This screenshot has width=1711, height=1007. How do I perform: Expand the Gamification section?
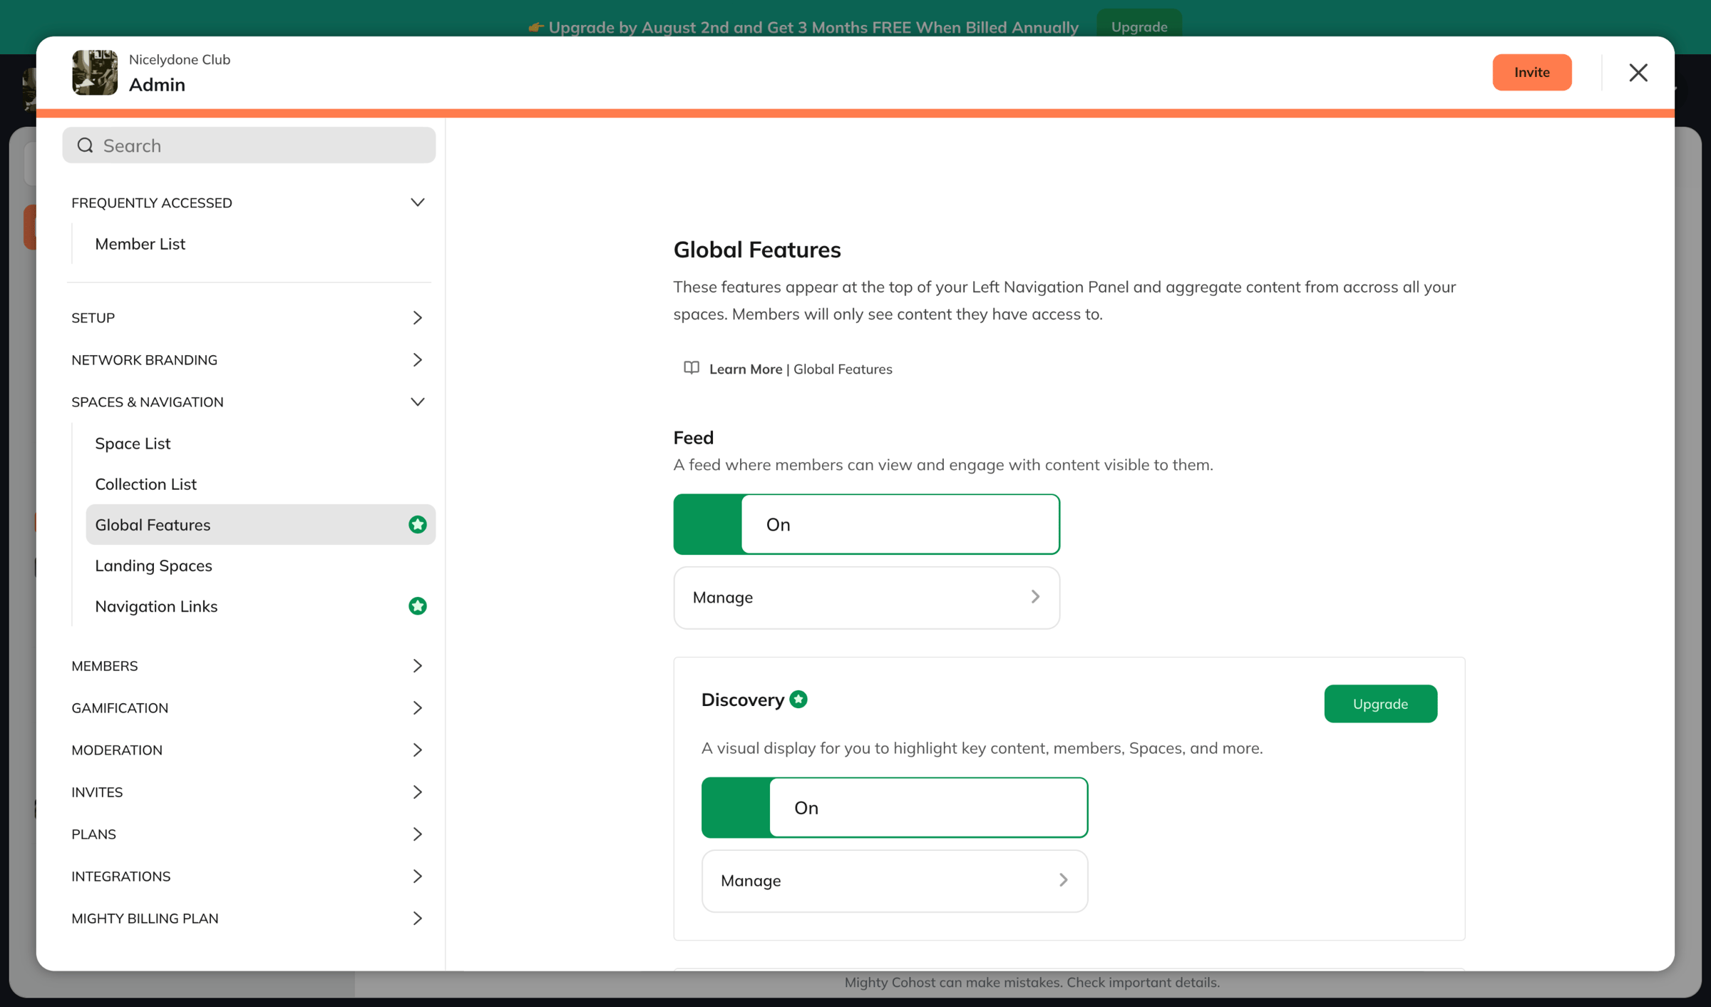(248, 707)
